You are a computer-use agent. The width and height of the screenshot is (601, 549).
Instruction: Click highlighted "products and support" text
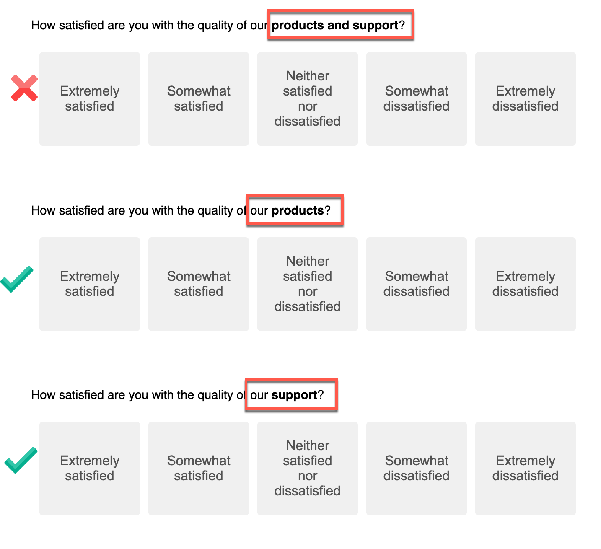[x=335, y=25]
